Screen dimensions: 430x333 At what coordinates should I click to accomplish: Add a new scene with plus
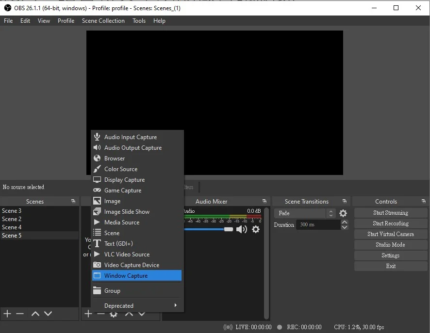coord(7,314)
